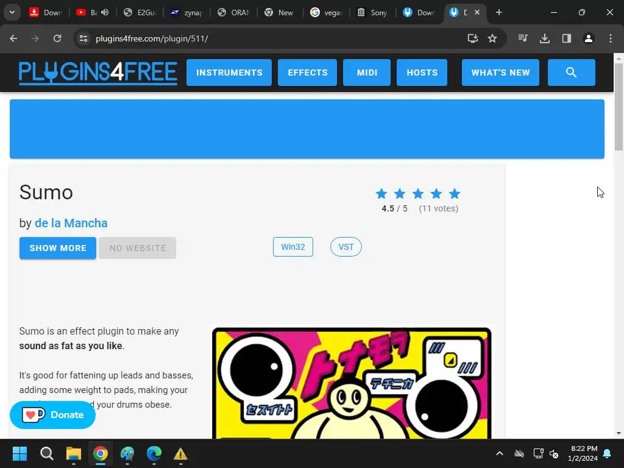
Task: Reload the current page
Action: tap(57, 38)
